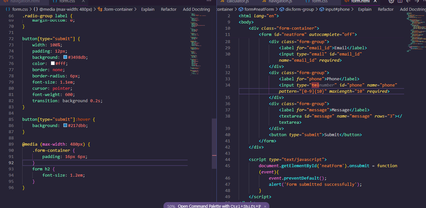
Task: Split the editor with the split icon
Action: click(x=400, y=1)
